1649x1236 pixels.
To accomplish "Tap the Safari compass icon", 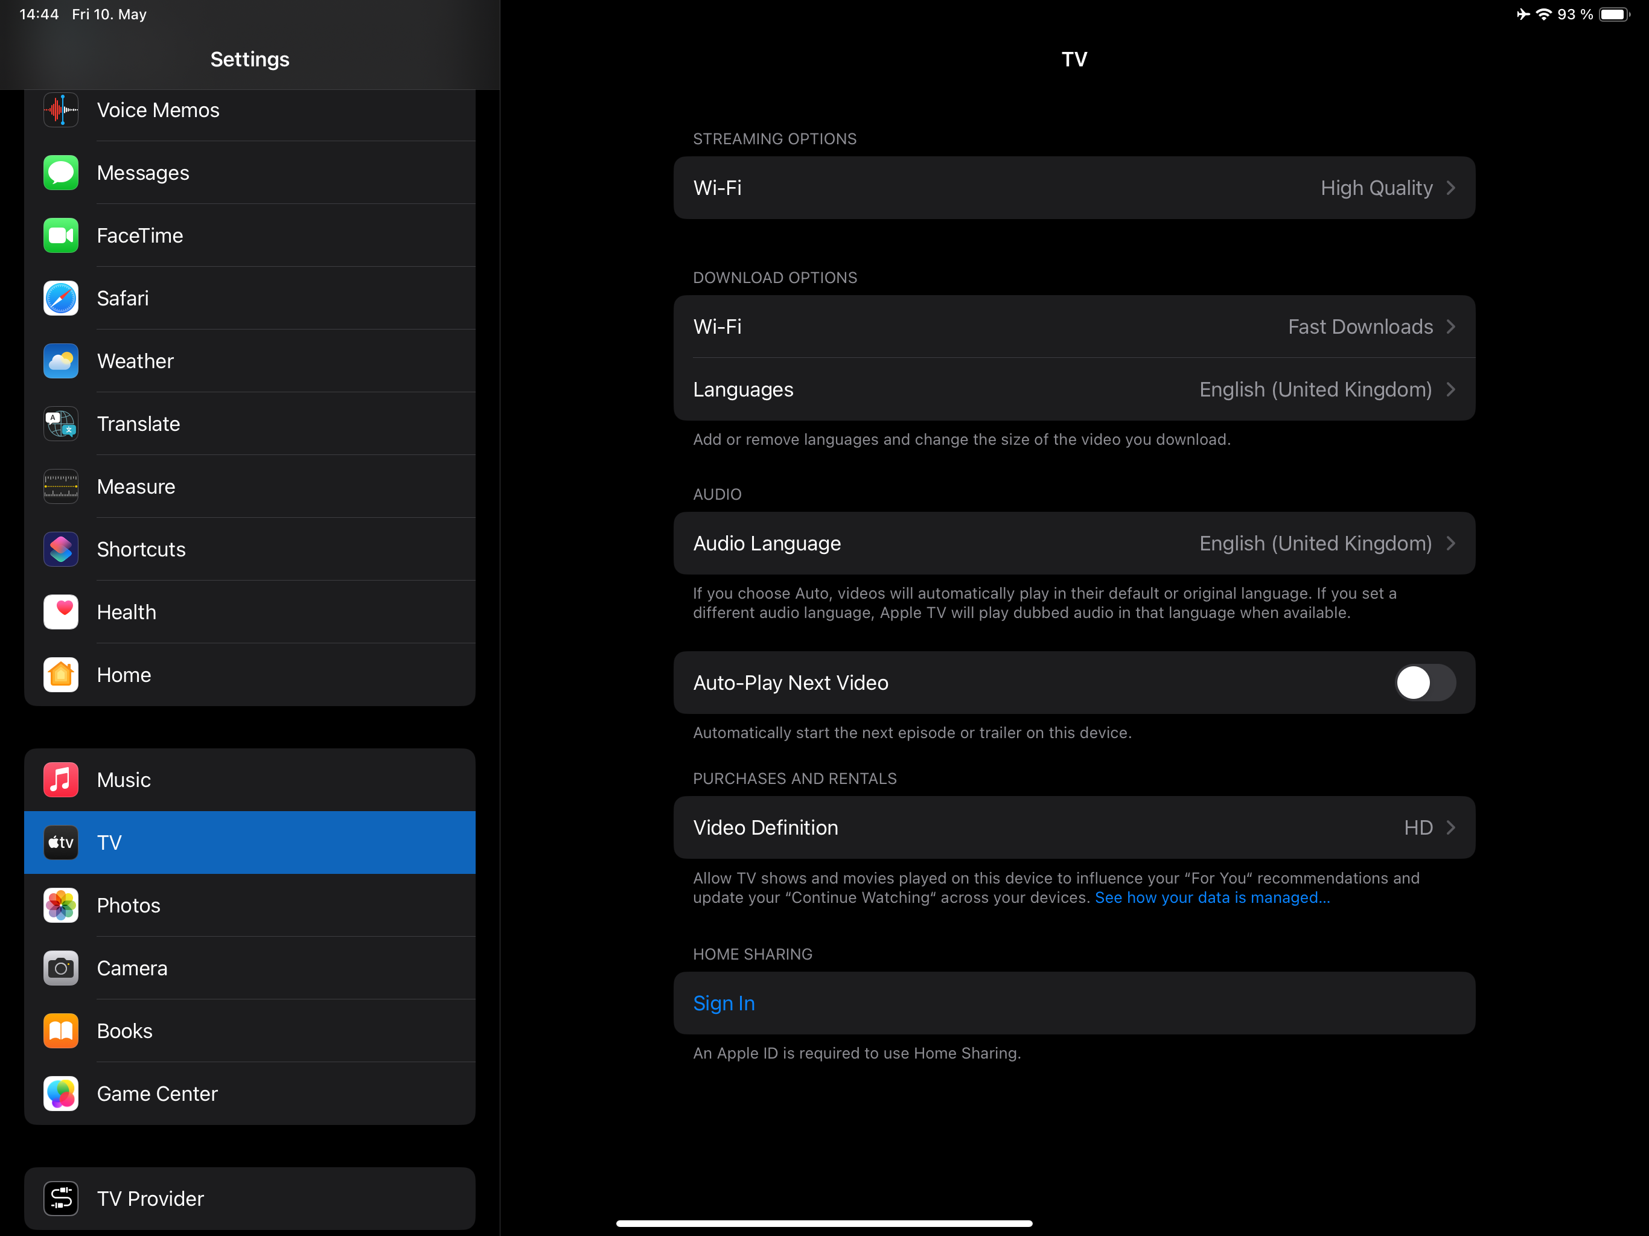I will click(x=61, y=298).
